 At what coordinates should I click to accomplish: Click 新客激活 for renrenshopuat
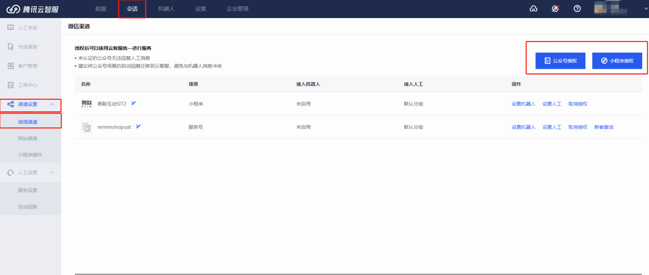(x=604, y=127)
